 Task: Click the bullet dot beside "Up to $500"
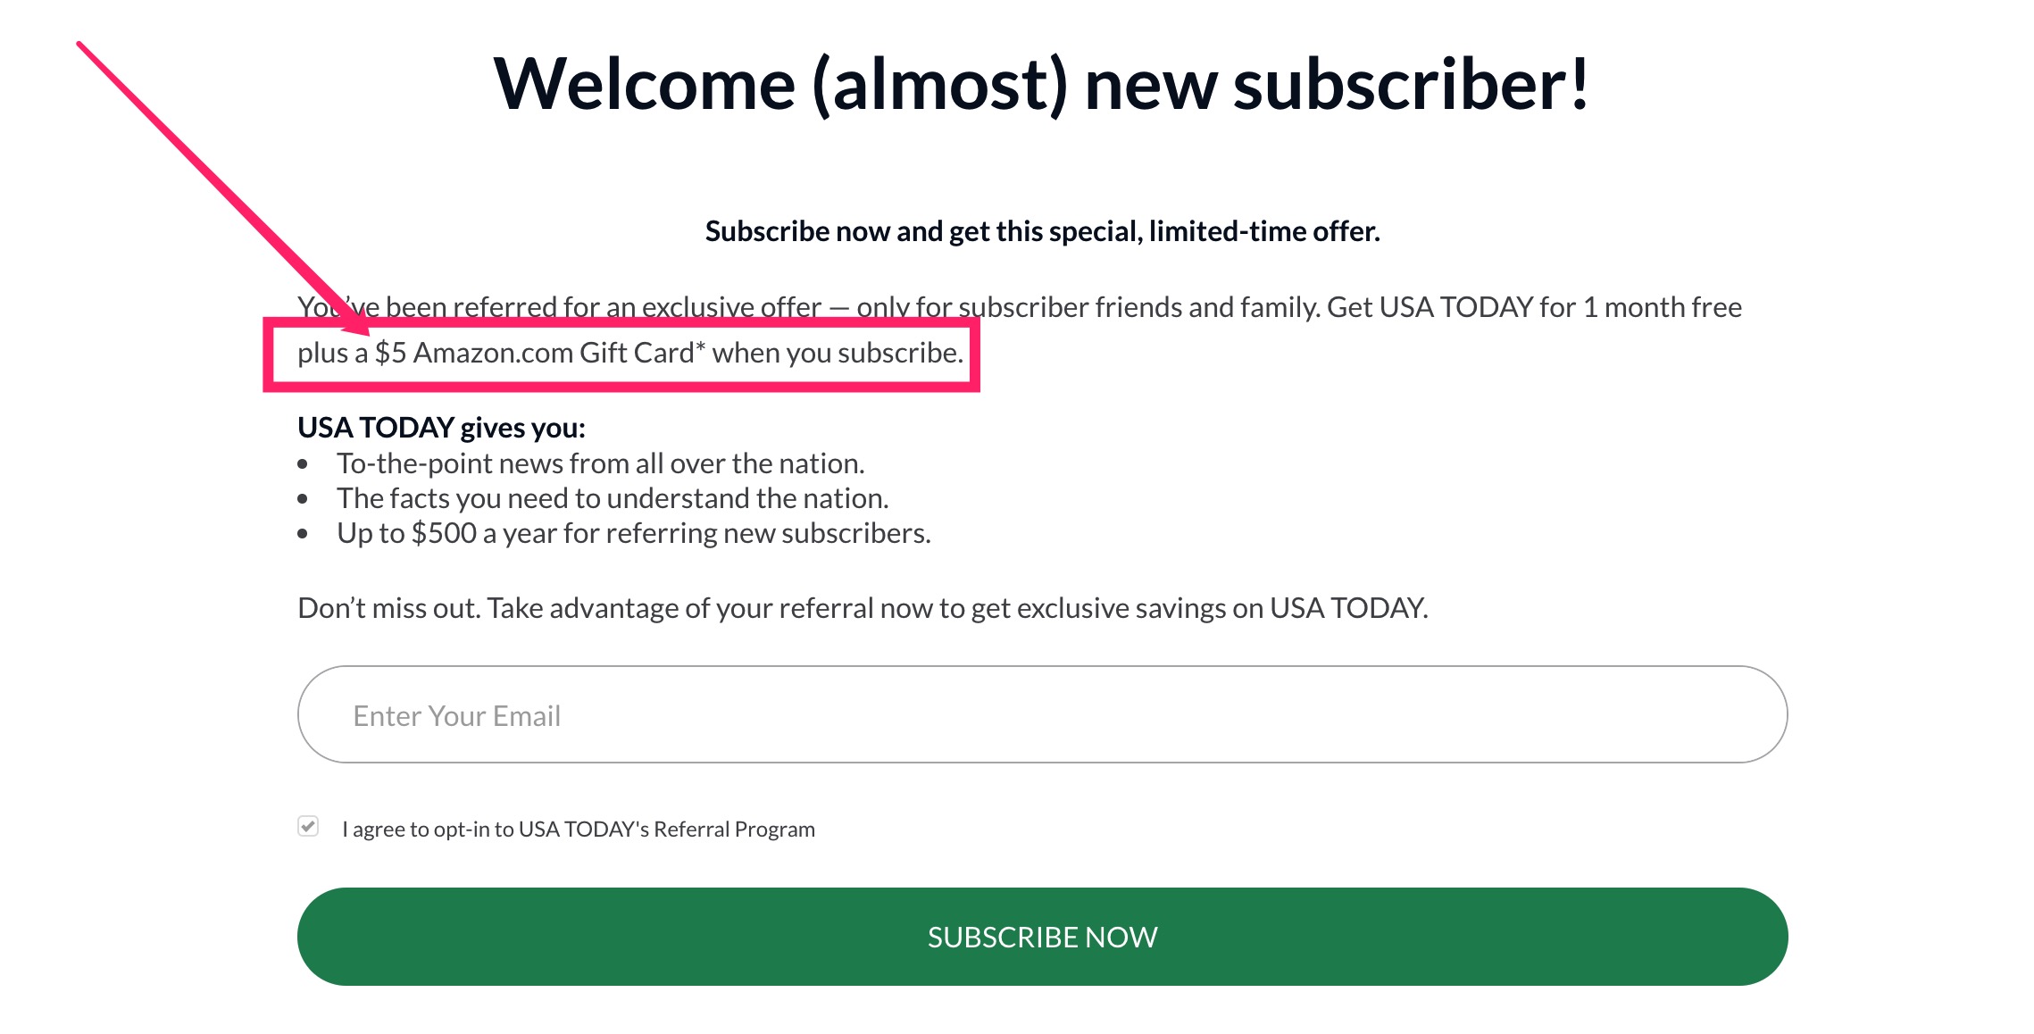(x=303, y=534)
